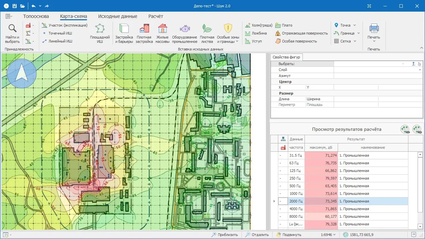Viewport: 425px width, 239px height.
Task: Click the Отдалить button in status bar
Action: click(257, 235)
